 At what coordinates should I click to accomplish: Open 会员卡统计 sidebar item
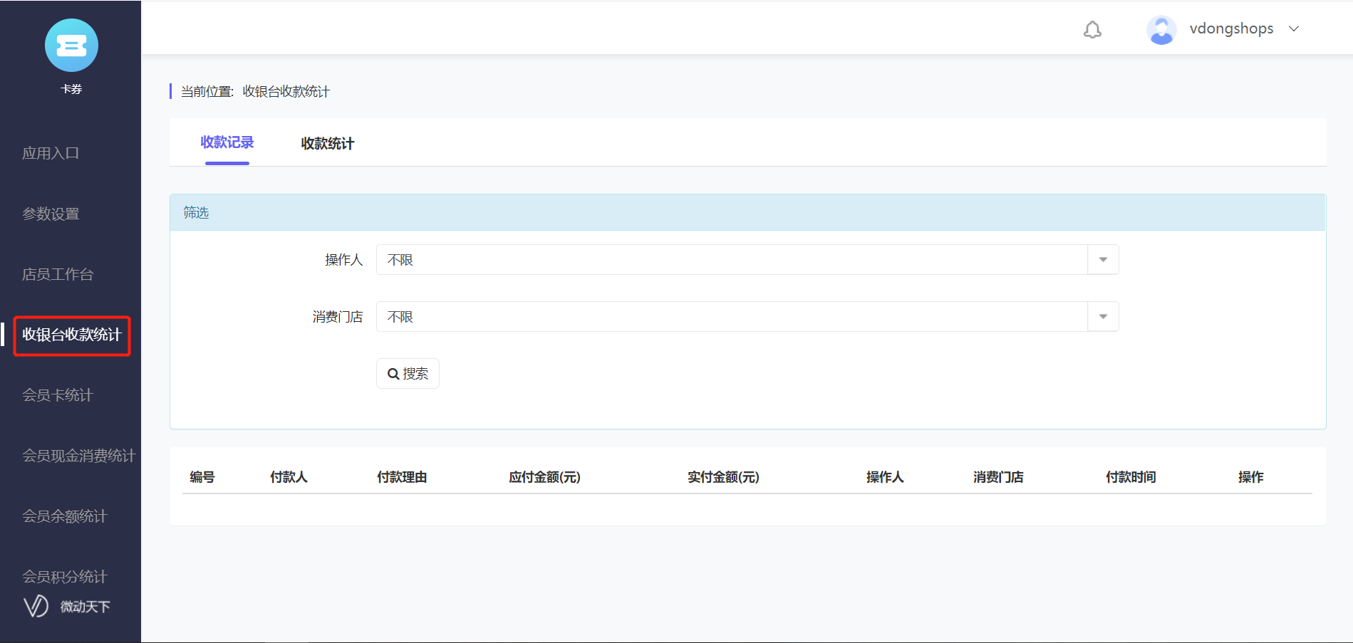coord(58,395)
